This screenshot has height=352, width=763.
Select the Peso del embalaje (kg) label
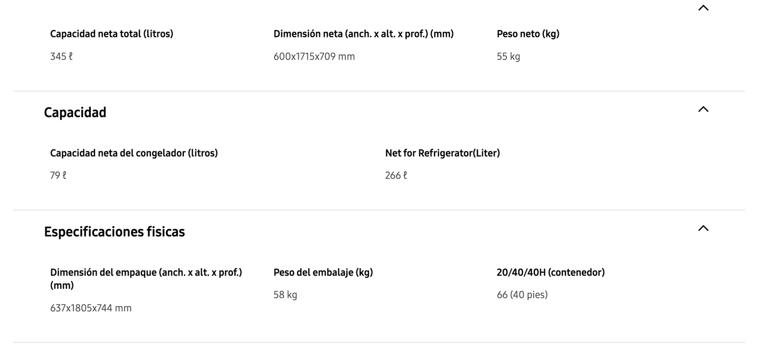323,272
